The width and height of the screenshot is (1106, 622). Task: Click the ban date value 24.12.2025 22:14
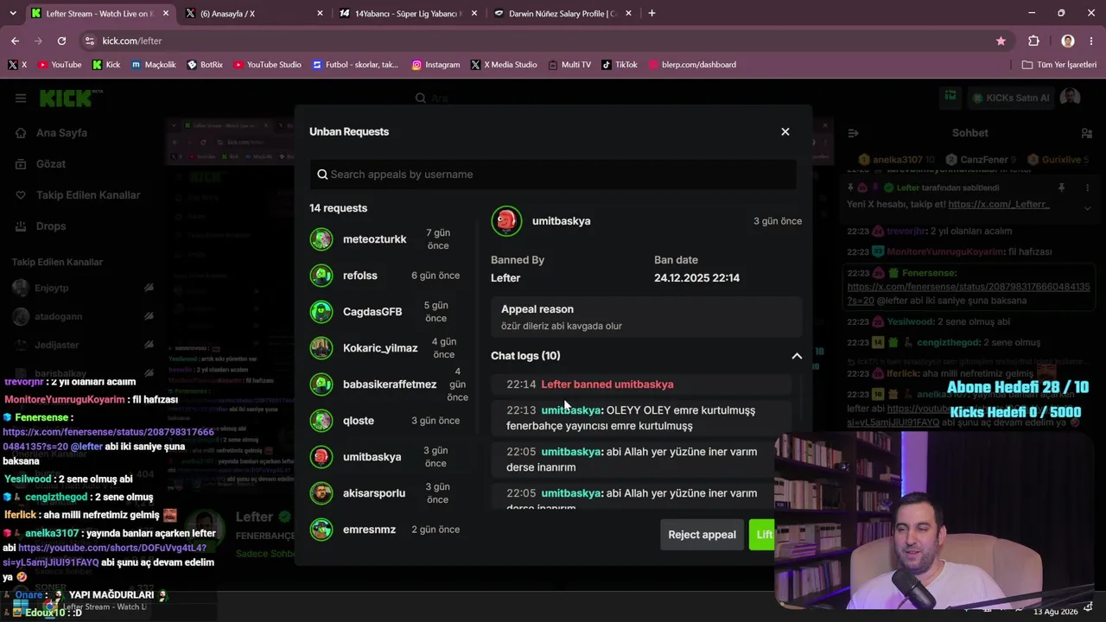point(696,277)
